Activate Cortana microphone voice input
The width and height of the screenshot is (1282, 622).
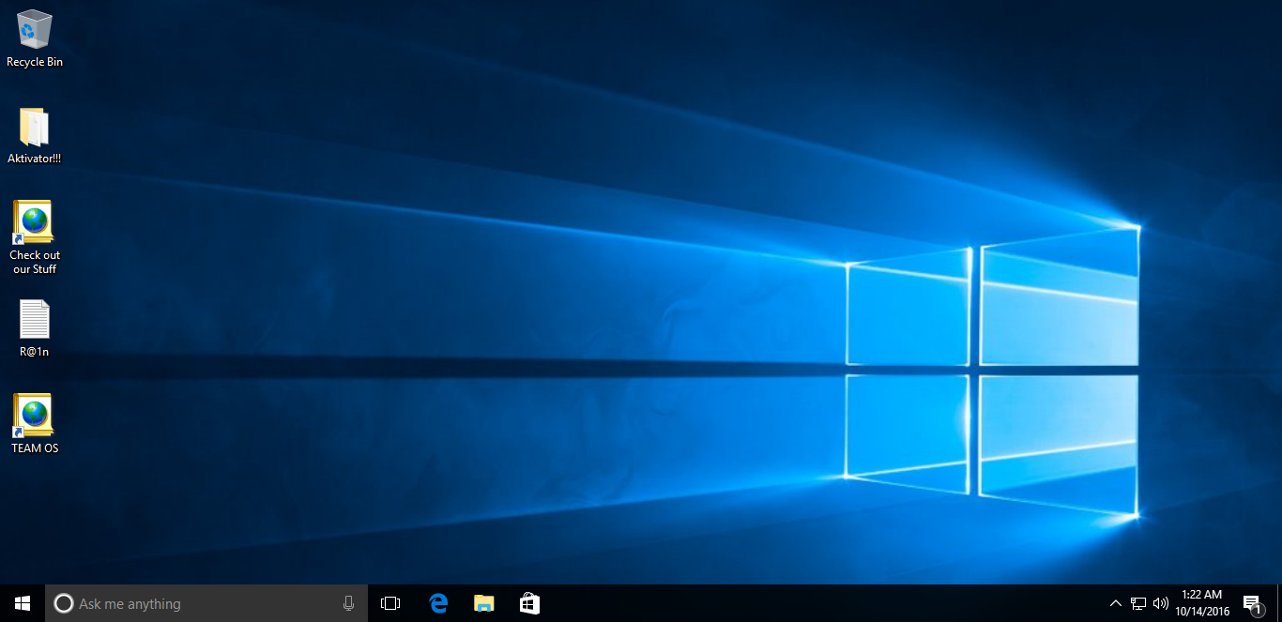click(349, 603)
